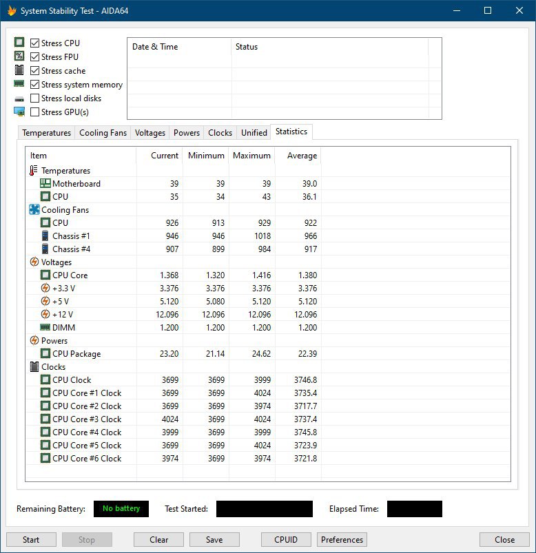Click the lightning icon next to +3.3 V
The width and height of the screenshot is (536, 553).
tap(45, 288)
